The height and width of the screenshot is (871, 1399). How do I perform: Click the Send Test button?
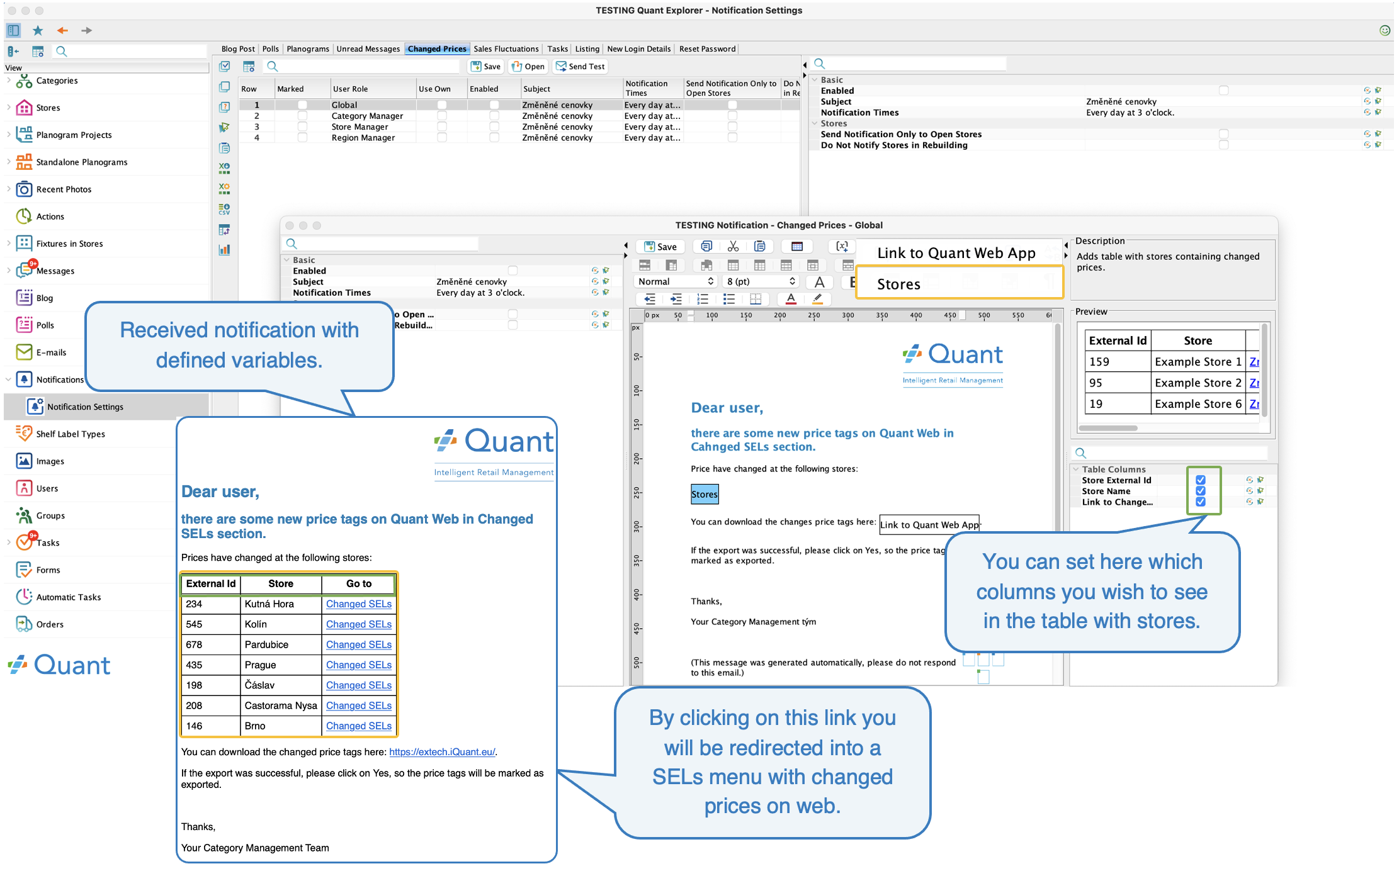[x=580, y=66]
